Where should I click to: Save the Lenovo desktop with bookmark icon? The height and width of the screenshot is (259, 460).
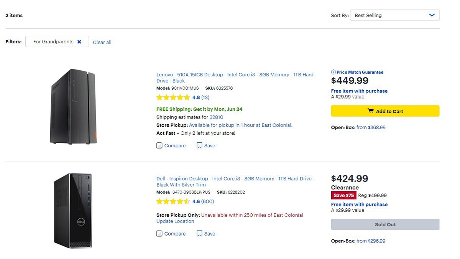(199, 146)
